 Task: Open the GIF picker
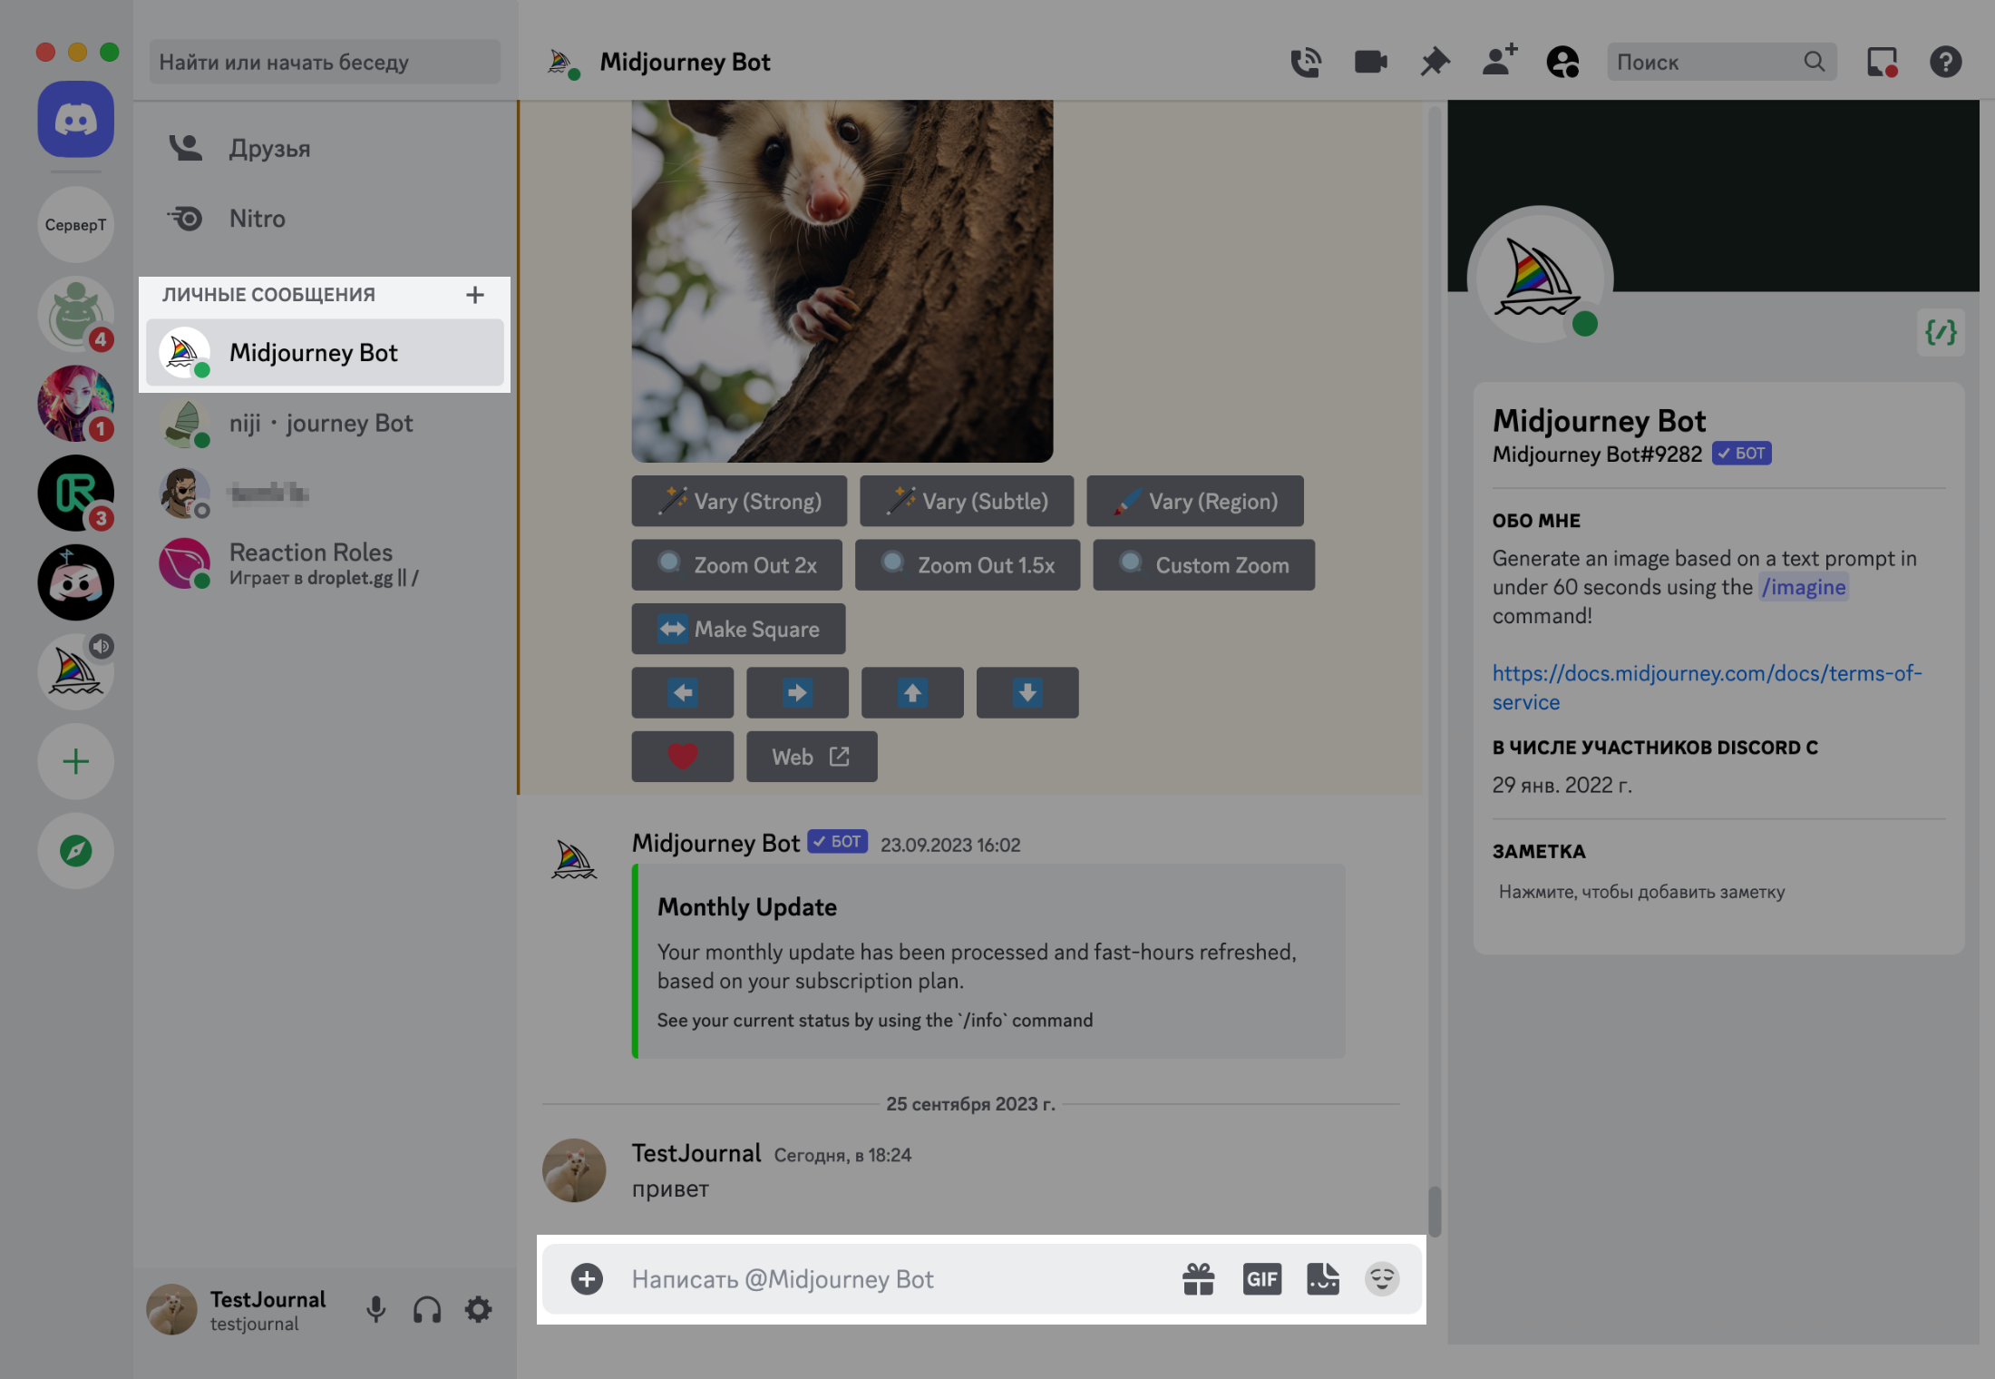(x=1261, y=1279)
